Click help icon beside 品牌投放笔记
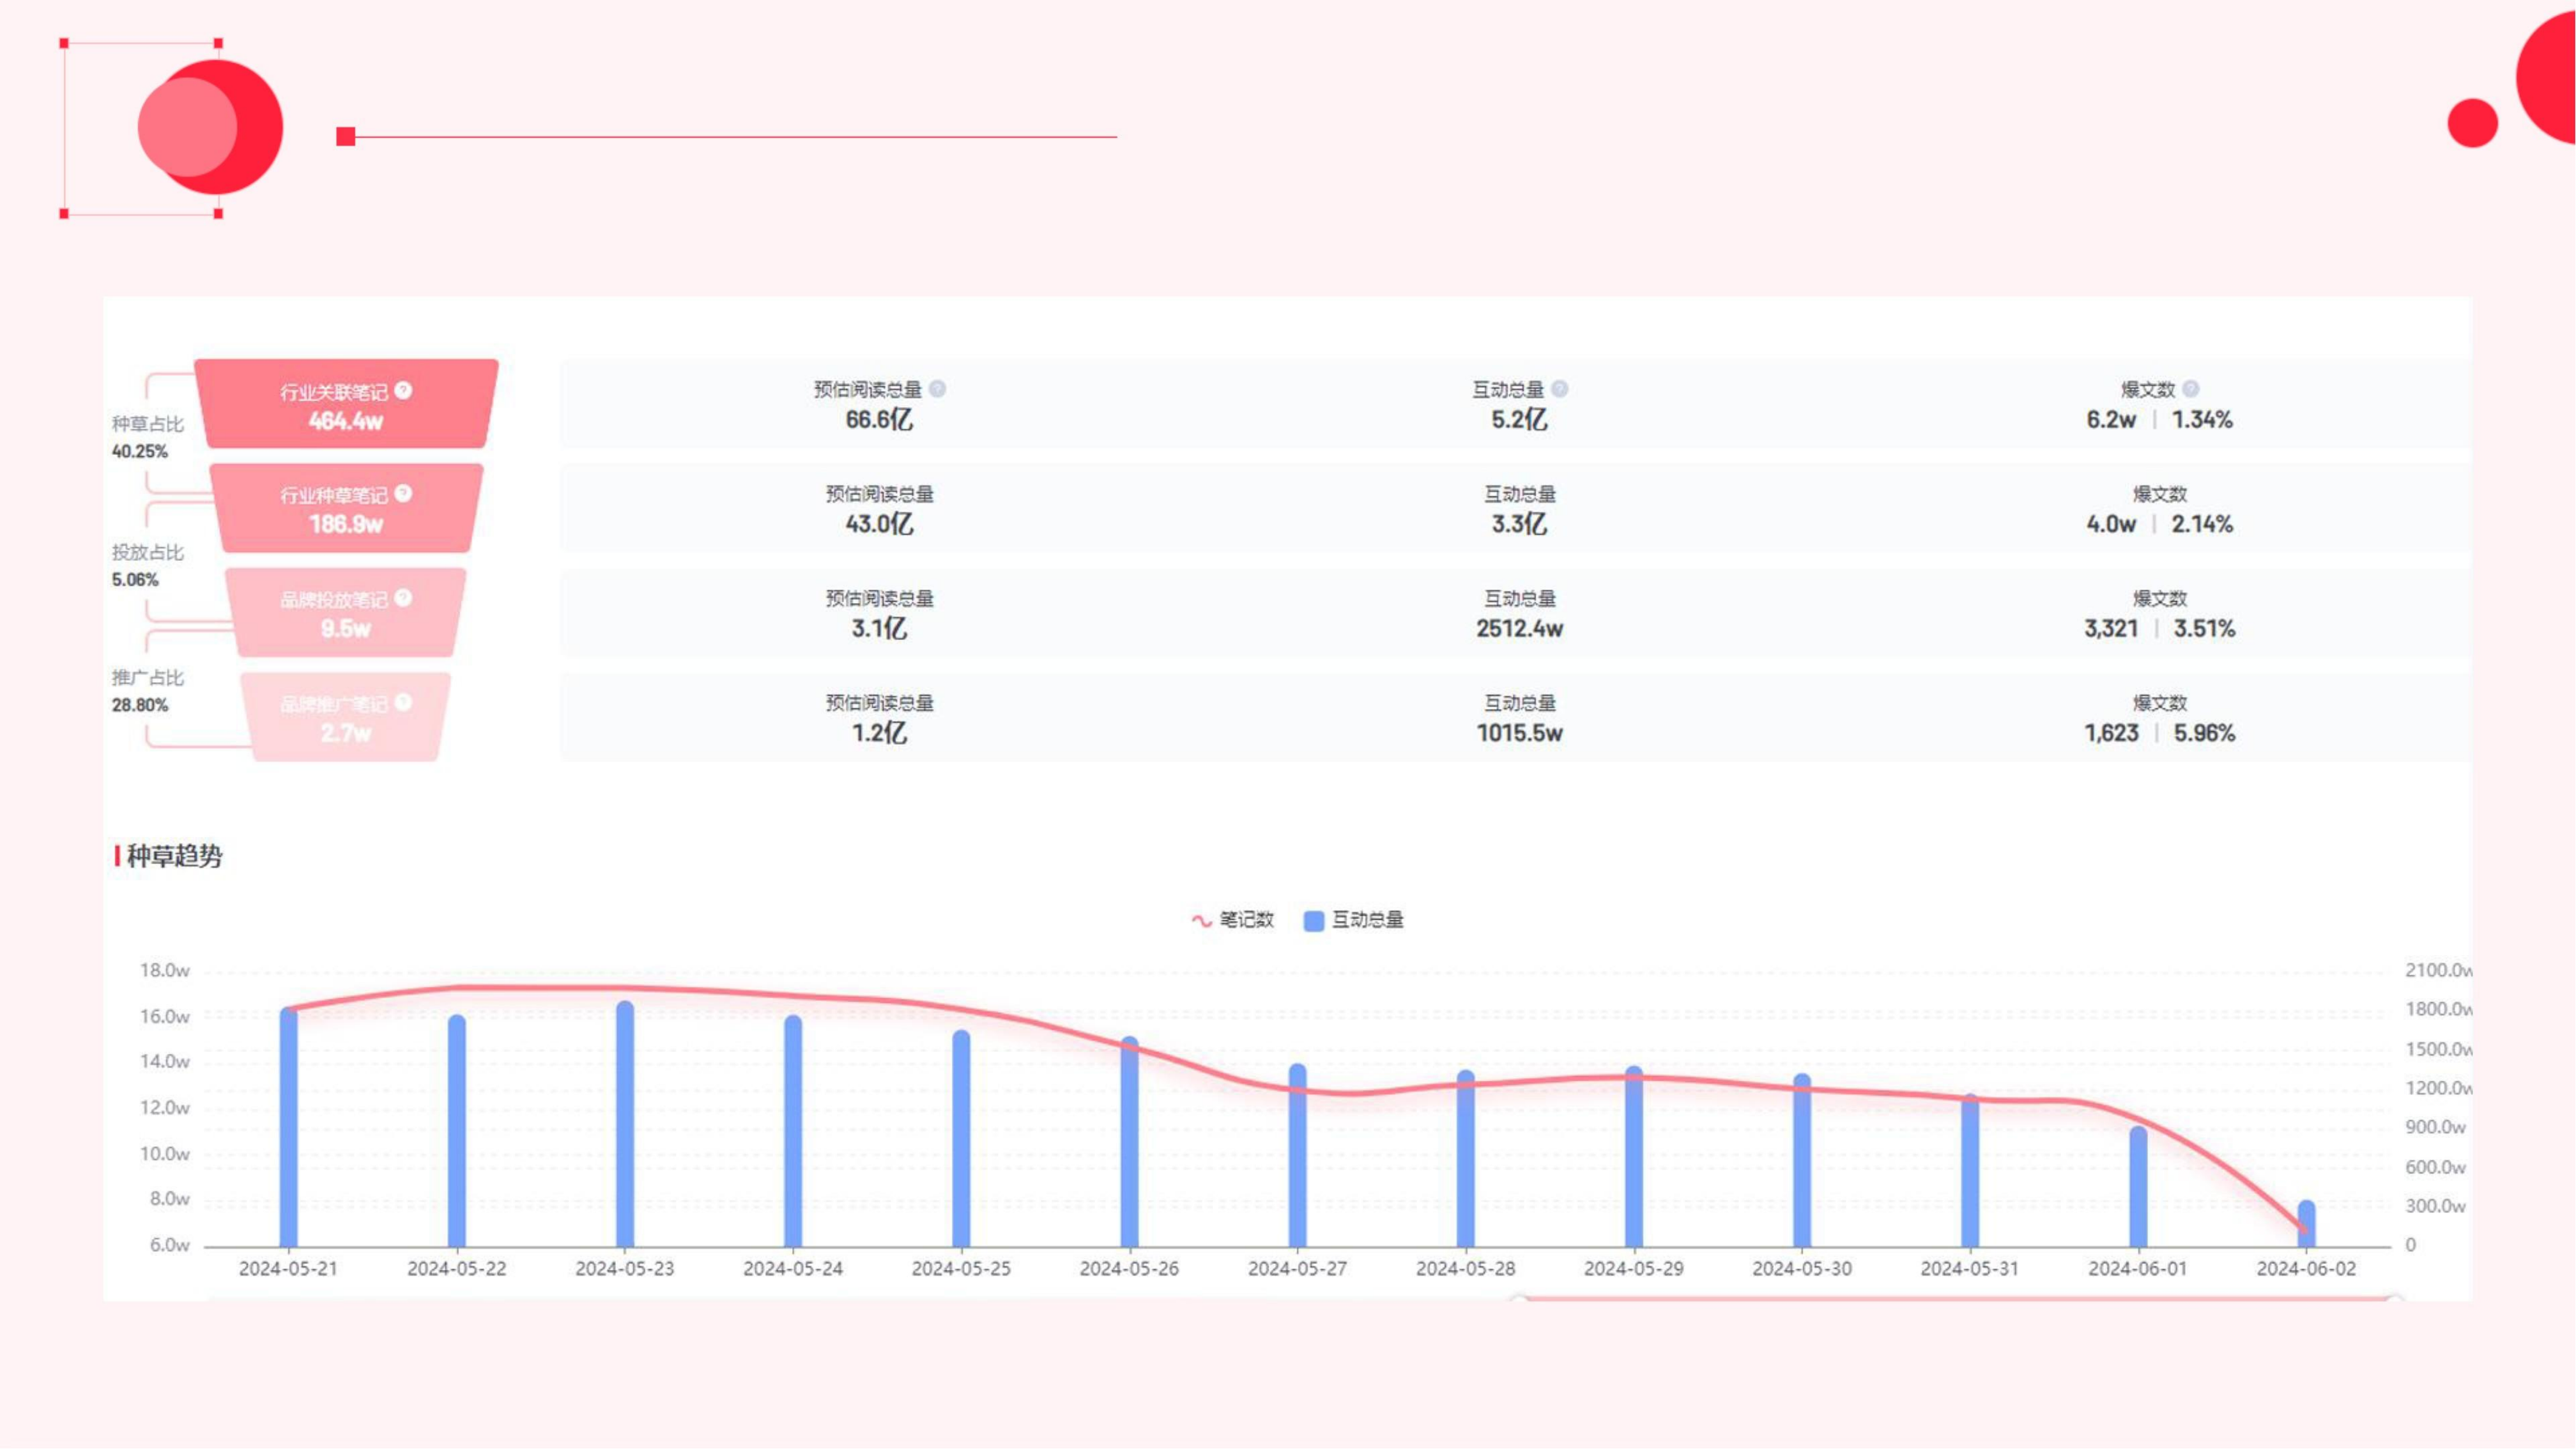The width and height of the screenshot is (2576, 1449). pyautogui.click(x=403, y=597)
